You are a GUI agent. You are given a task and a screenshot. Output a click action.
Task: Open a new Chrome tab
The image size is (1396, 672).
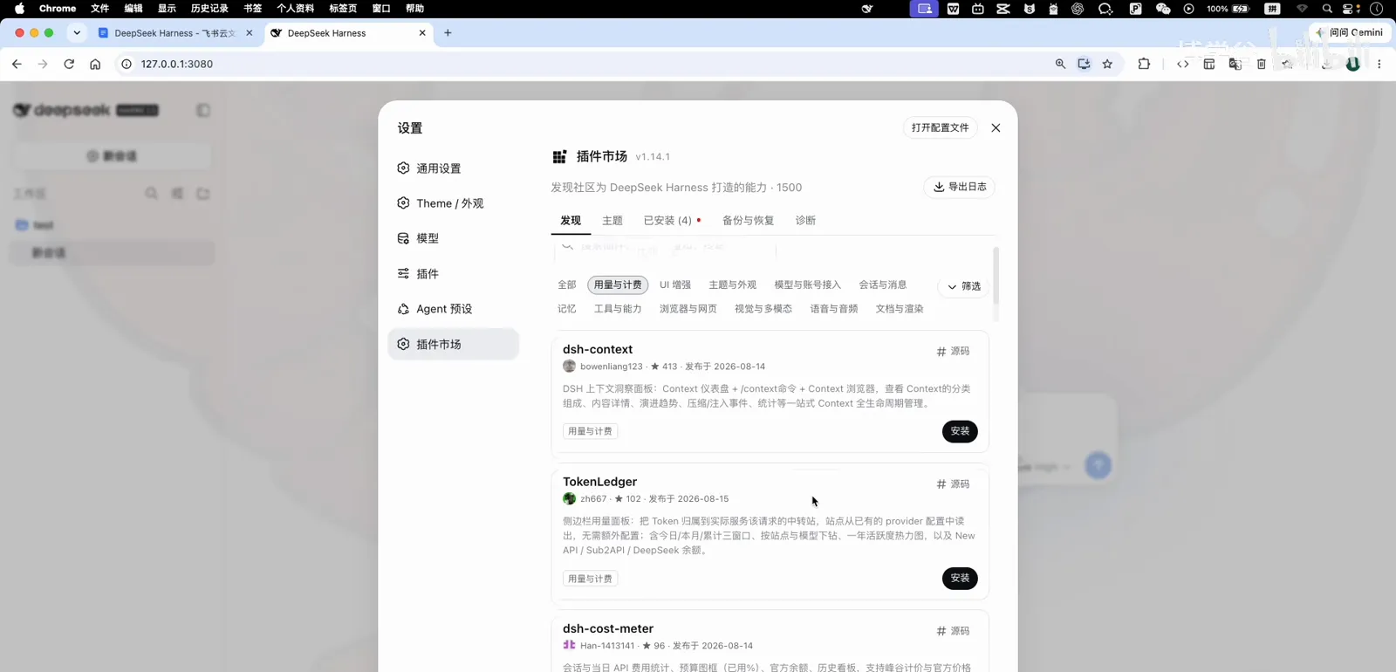coord(448,33)
